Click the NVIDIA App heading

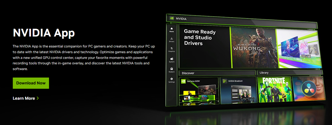point(44,33)
